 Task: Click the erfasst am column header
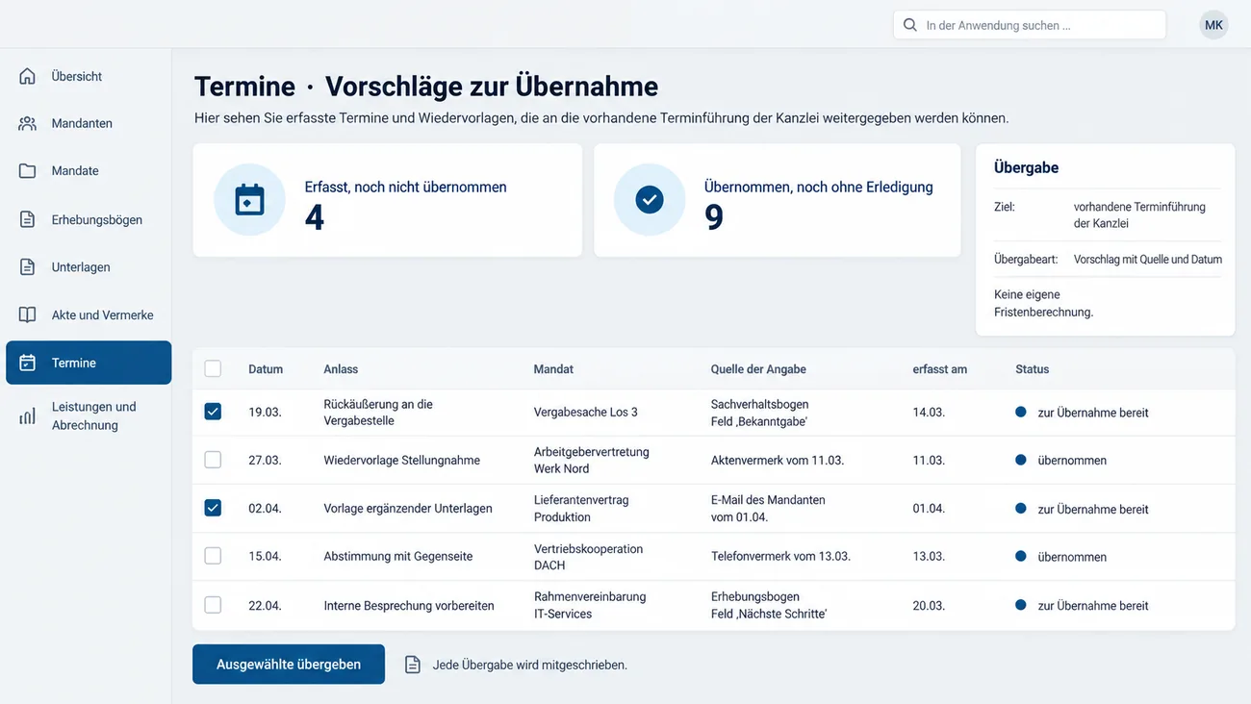click(940, 369)
